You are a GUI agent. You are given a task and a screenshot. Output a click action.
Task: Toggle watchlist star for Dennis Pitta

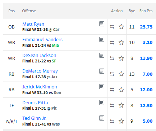(x=121, y=105)
